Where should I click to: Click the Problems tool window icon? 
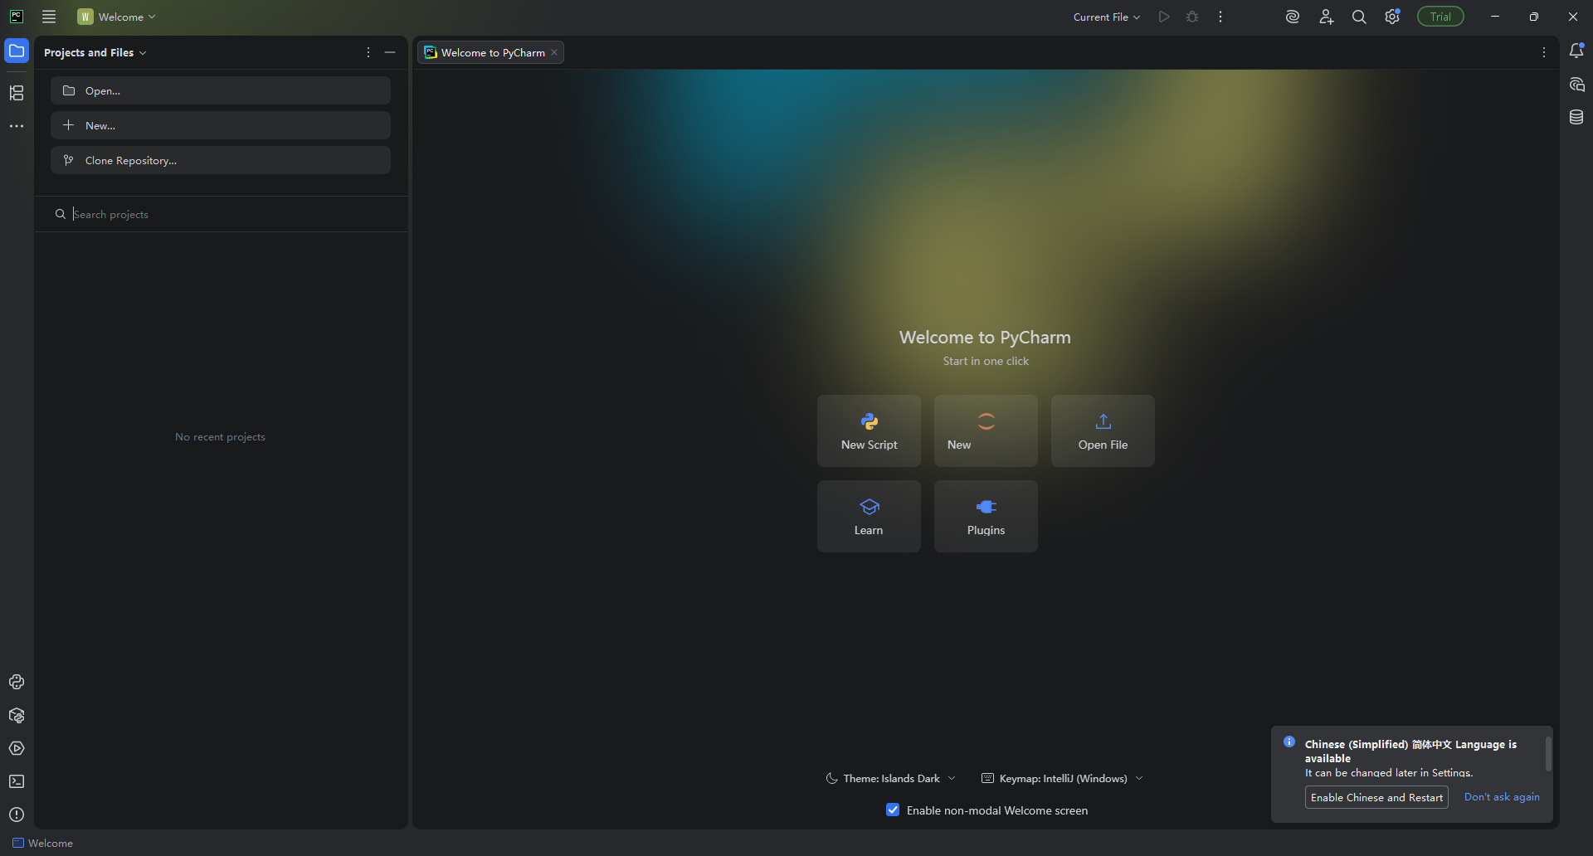click(17, 815)
